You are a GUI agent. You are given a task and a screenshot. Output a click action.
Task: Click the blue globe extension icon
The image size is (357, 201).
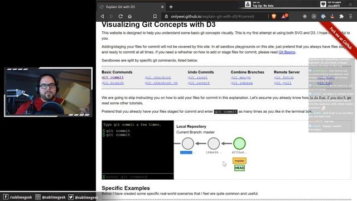click(x=323, y=16)
